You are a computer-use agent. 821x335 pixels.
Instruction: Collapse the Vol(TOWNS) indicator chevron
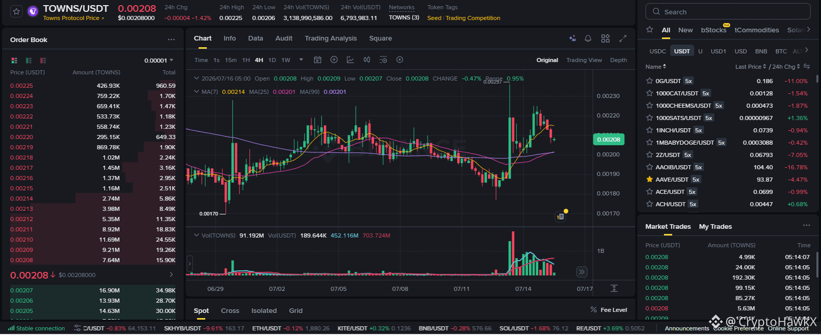(196, 235)
